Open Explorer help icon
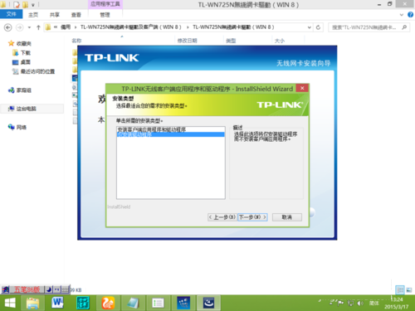The image size is (415, 311). 410,15
